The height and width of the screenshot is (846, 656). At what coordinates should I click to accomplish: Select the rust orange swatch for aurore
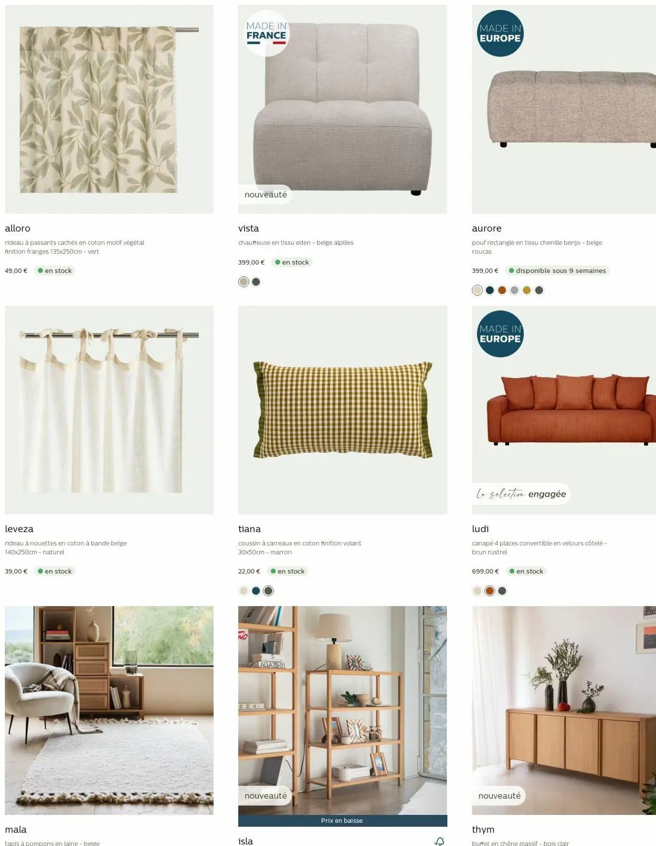pos(502,290)
